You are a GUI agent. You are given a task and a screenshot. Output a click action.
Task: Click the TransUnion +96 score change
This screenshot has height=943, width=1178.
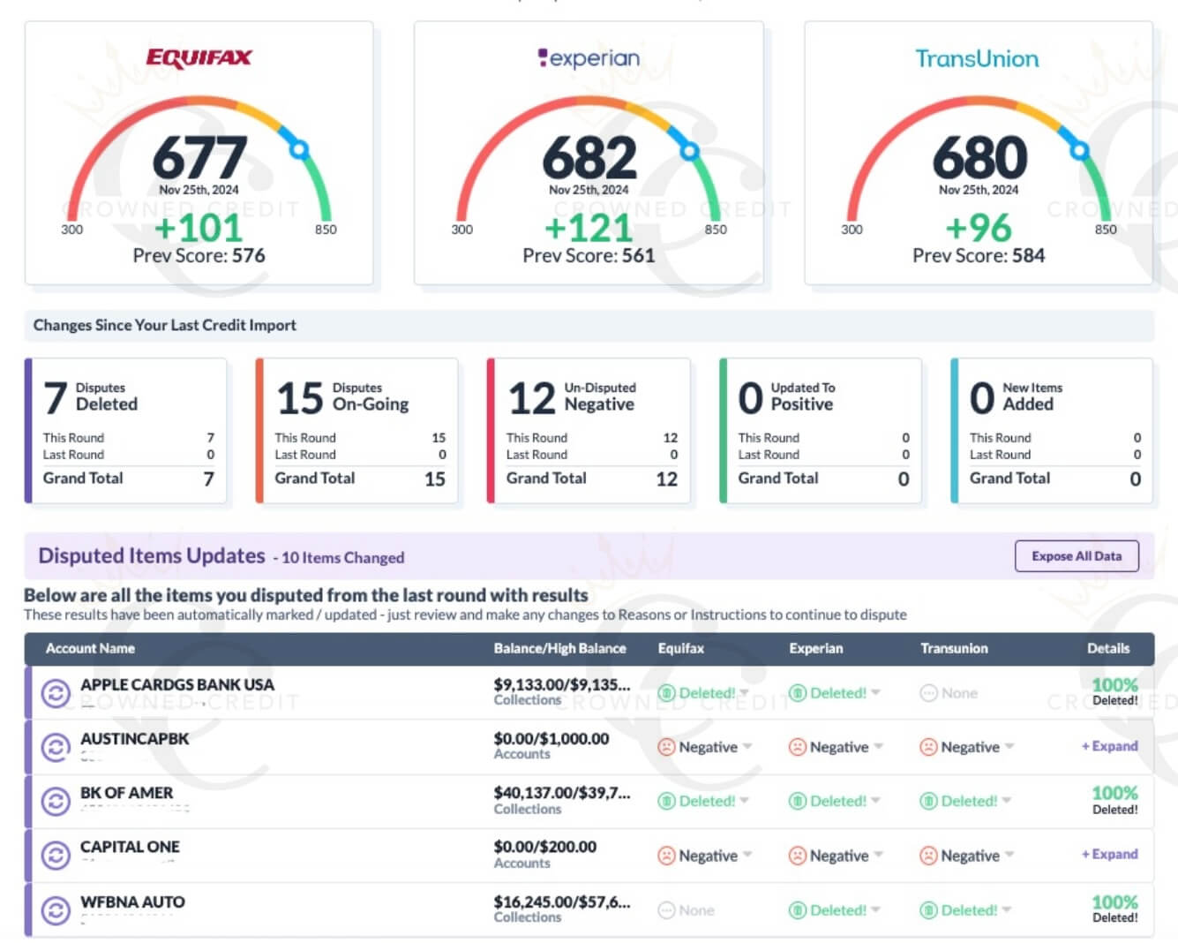978,228
